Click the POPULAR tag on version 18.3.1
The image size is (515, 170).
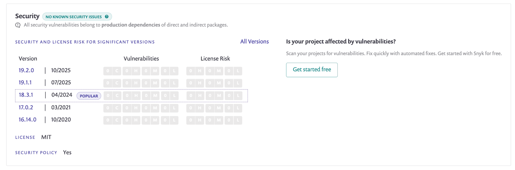click(89, 96)
